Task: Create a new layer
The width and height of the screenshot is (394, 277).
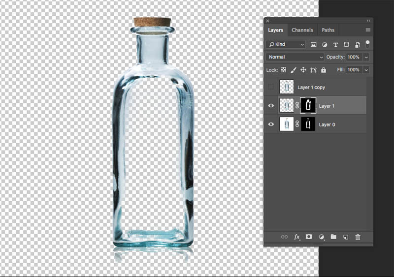Action: [x=346, y=237]
